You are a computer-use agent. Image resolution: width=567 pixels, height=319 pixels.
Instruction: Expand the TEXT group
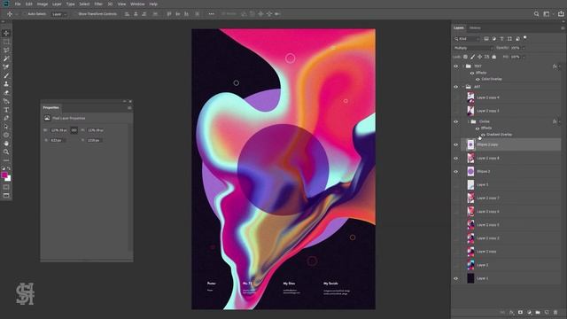coord(463,66)
